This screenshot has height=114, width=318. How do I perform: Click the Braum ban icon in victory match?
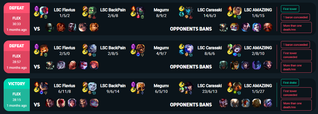(x=256, y=103)
